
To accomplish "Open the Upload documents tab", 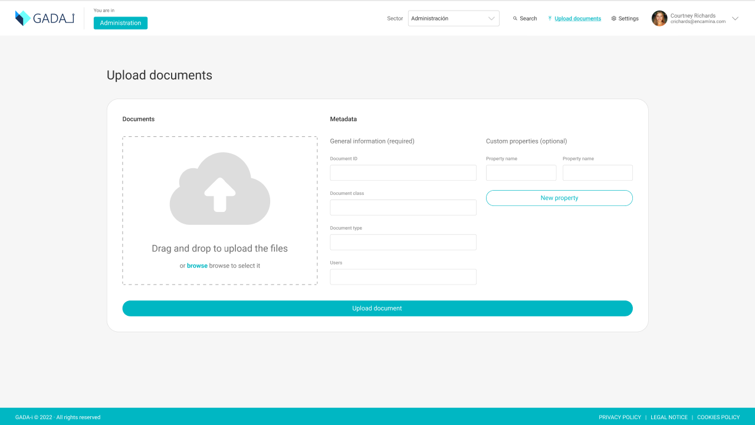I will (577, 18).
